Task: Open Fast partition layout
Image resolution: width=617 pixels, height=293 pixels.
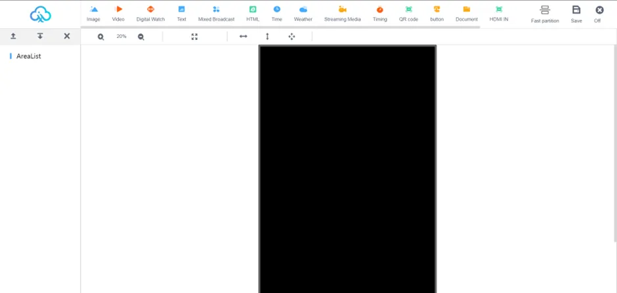Action: coord(545,14)
